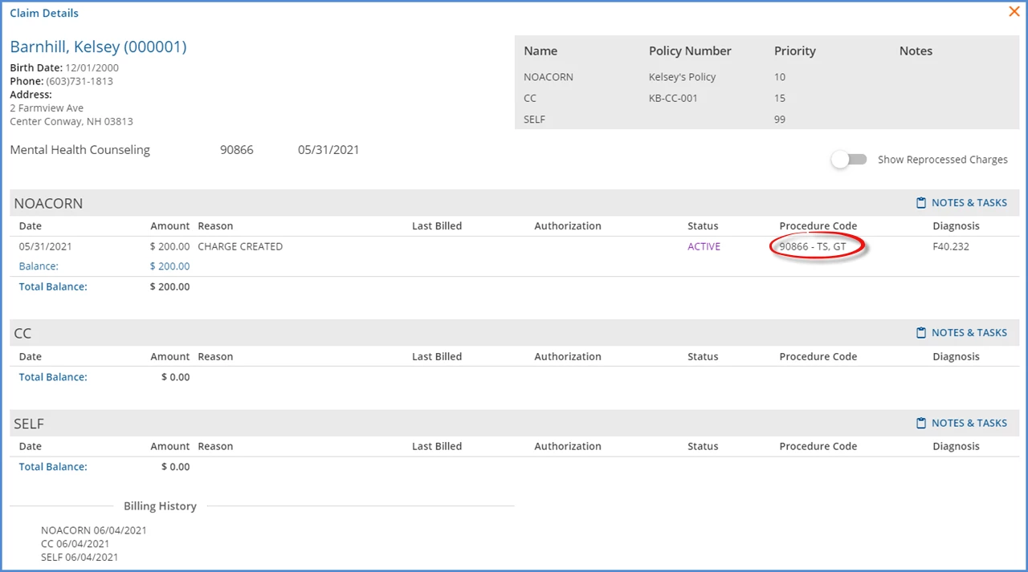The image size is (1028, 572).
Task: Click the $ 200.00 charge amount in NOACORN row
Action: pos(169,246)
